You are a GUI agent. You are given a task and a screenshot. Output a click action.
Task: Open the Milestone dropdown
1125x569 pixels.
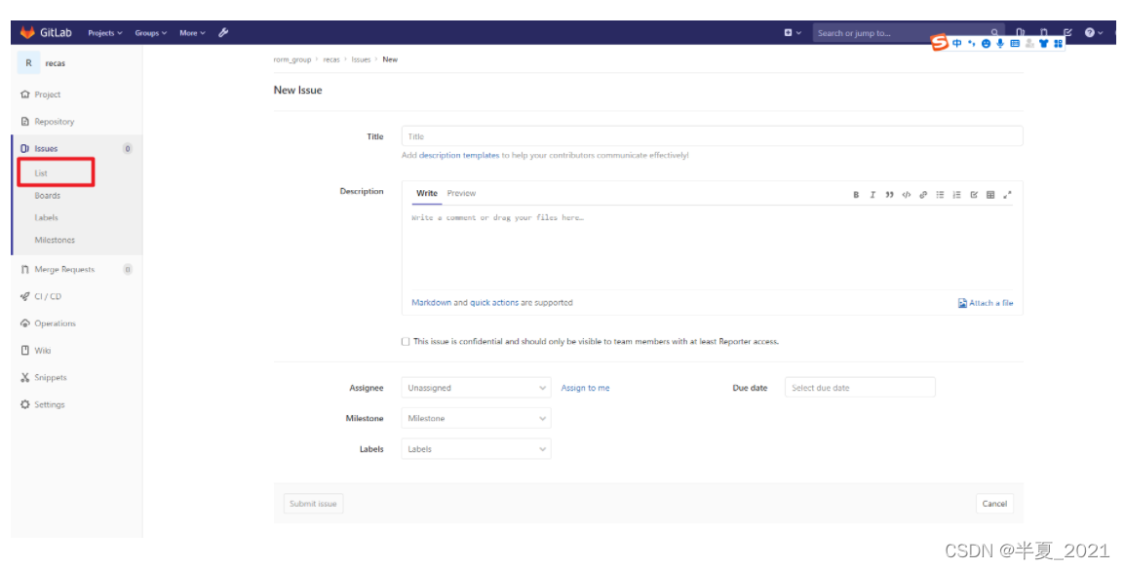point(476,419)
